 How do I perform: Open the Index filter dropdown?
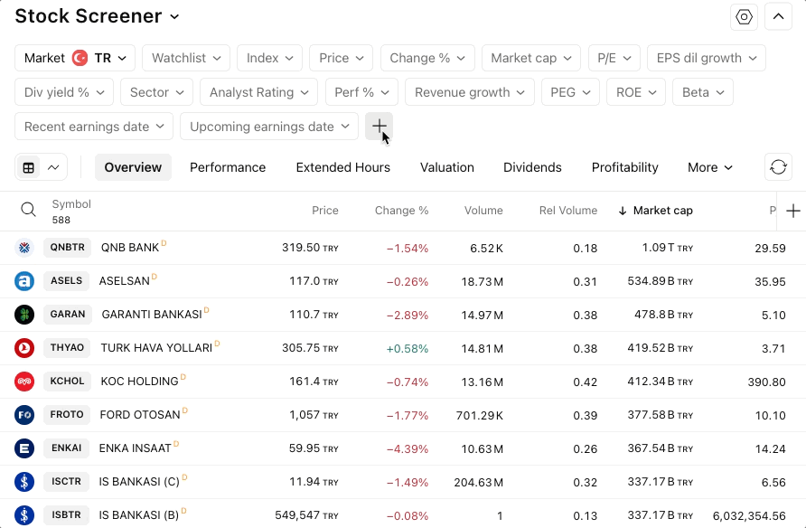(x=270, y=58)
